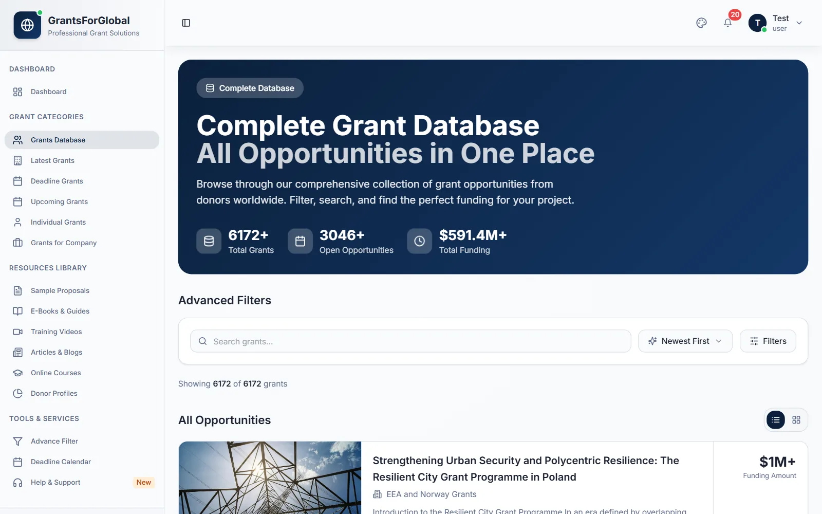Click the $1M+ Funding Amount value

click(777, 462)
